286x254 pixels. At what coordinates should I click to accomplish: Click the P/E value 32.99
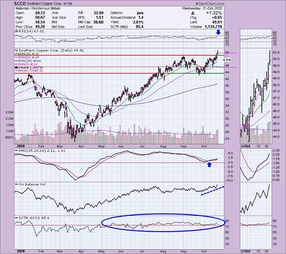point(99,13)
